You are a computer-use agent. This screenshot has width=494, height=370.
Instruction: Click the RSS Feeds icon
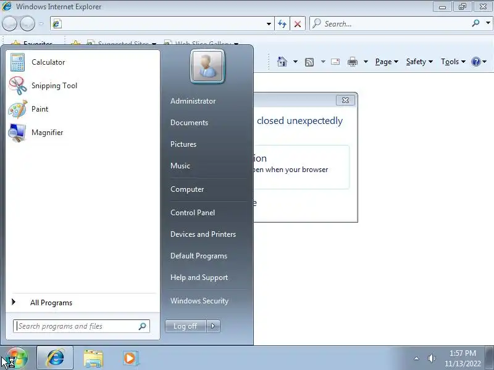pos(309,62)
